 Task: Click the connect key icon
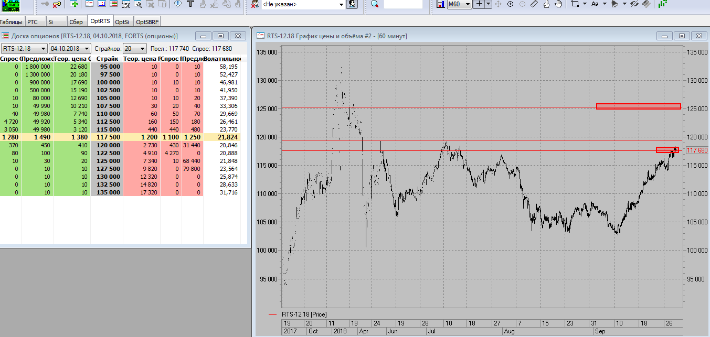pyautogui.click(x=46, y=4)
